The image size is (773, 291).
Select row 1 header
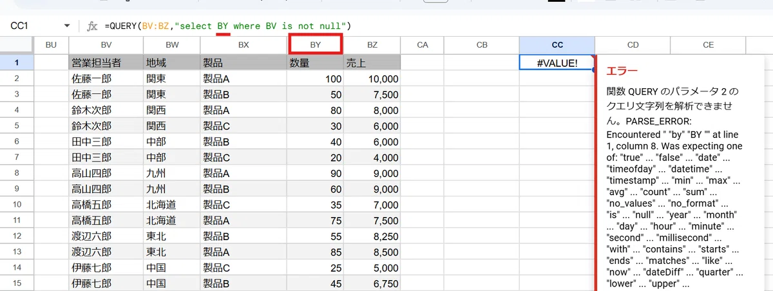coord(17,62)
